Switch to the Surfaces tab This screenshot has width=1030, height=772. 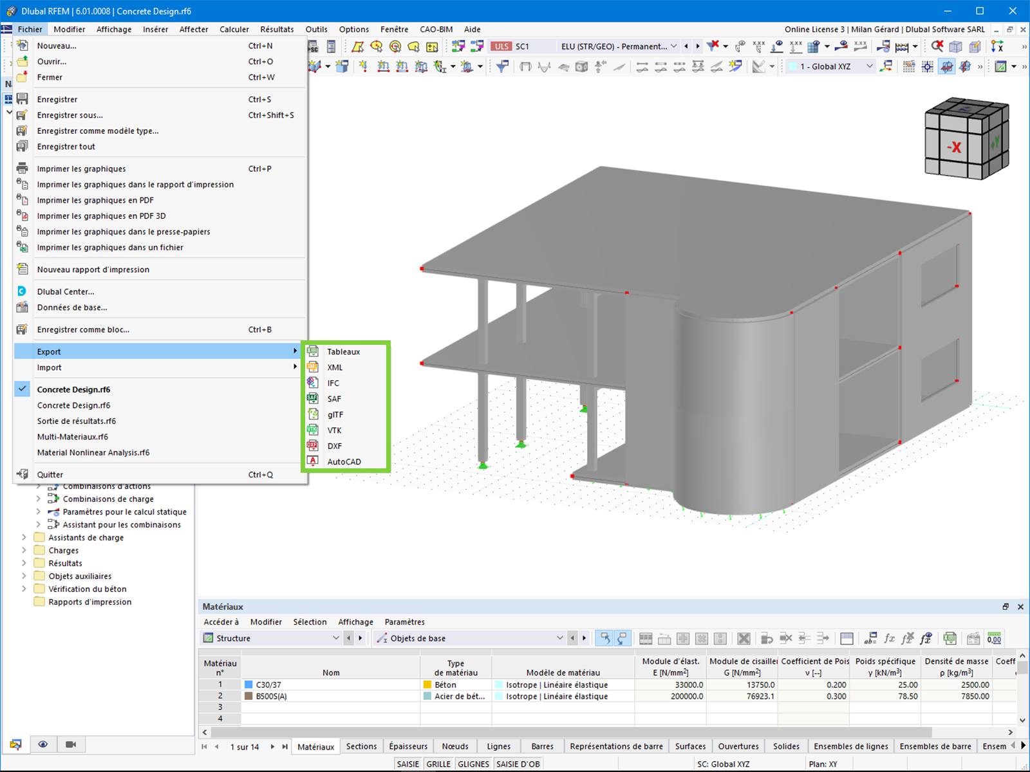point(690,746)
